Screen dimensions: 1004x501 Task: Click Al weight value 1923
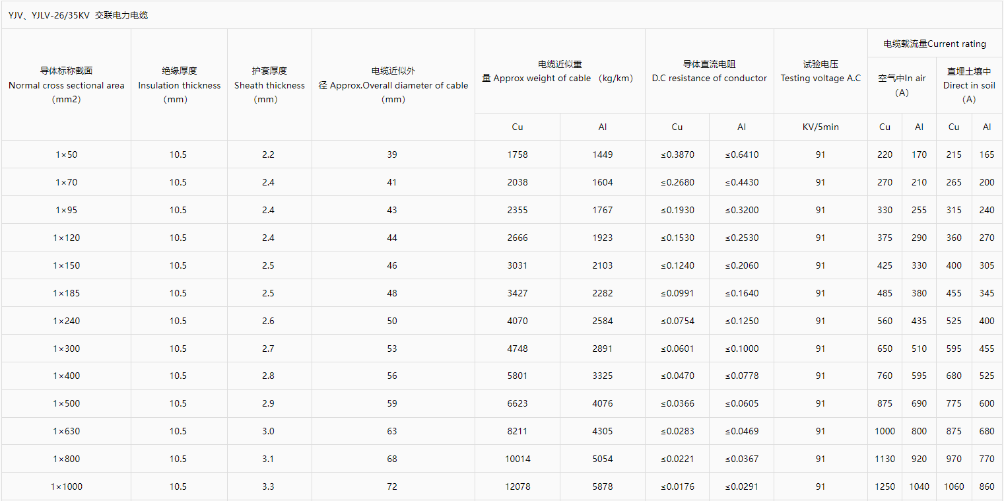point(603,238)
